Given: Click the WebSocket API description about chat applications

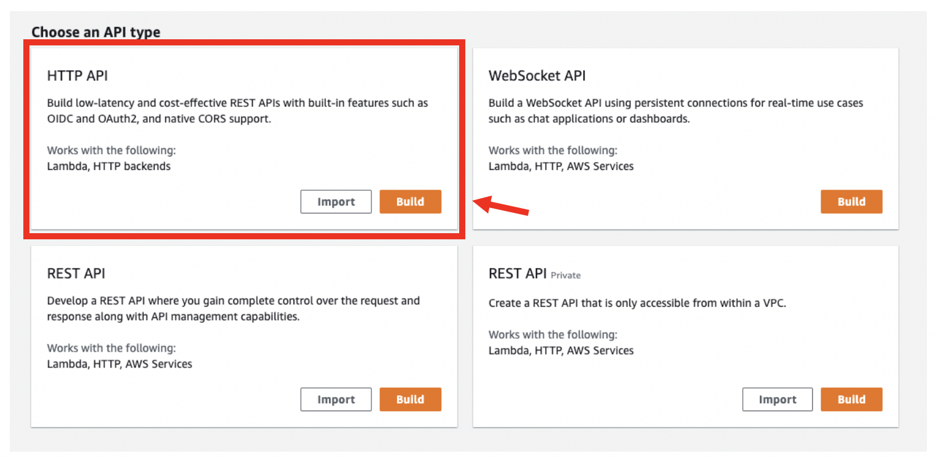Looking at the screenshot, I should point(675,110).
